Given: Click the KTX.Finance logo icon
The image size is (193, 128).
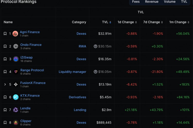Looking at the screenshot, I should 16,97.
